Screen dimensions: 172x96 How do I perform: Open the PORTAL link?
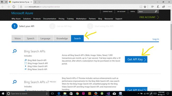point(133,12)
